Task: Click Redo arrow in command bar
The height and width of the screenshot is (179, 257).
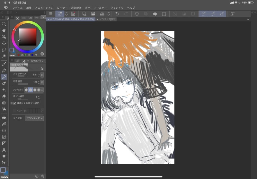Action: pos(126,14)
